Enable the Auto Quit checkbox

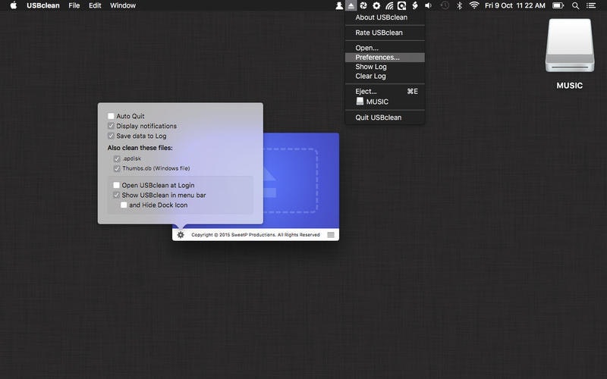click(x=111, y=116)
